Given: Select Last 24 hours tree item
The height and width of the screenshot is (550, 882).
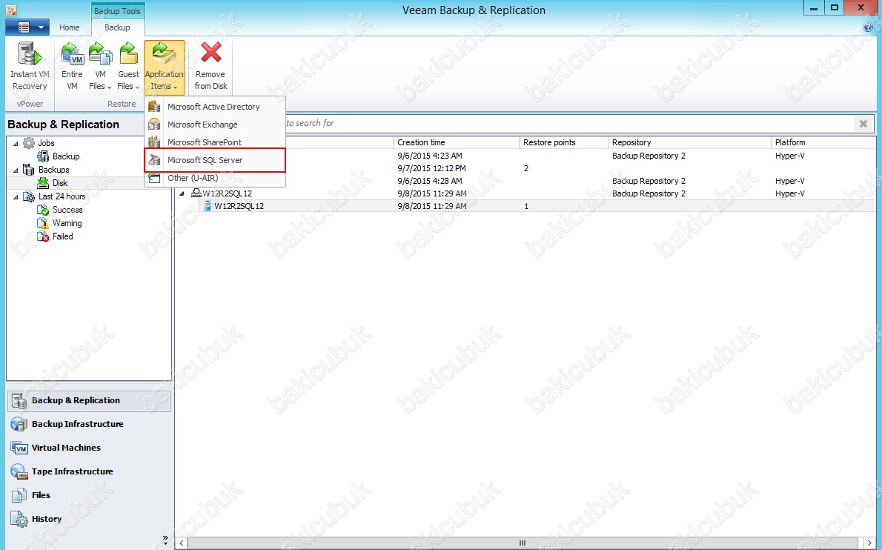Looking at the screenshot, I should pyautogui.click(x=62, y=196).
